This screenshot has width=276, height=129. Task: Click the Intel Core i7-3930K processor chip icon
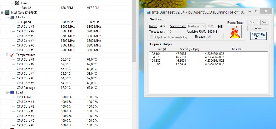point(7,13)
